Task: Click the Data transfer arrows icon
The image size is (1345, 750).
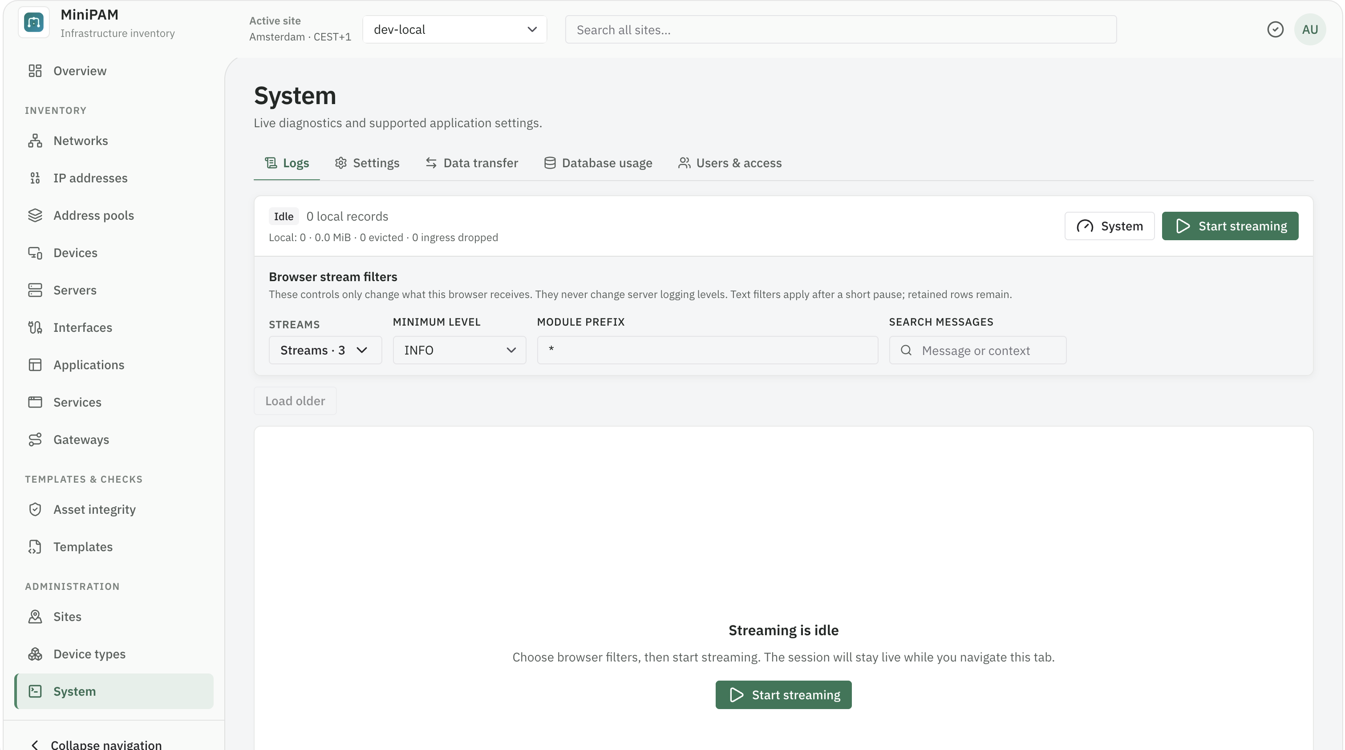Action: tap(431, 163)
